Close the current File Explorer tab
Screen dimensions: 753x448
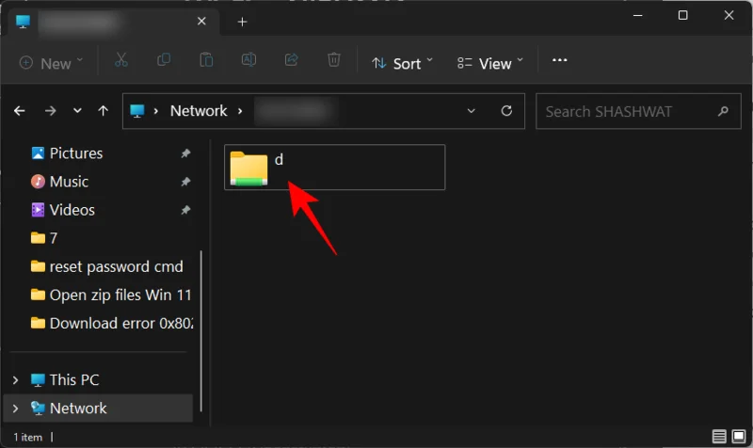click(x=201, y=21)
